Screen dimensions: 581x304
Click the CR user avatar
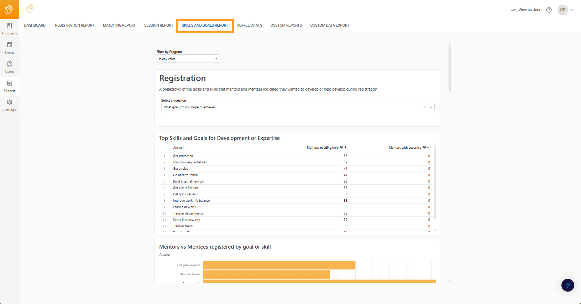563,10
